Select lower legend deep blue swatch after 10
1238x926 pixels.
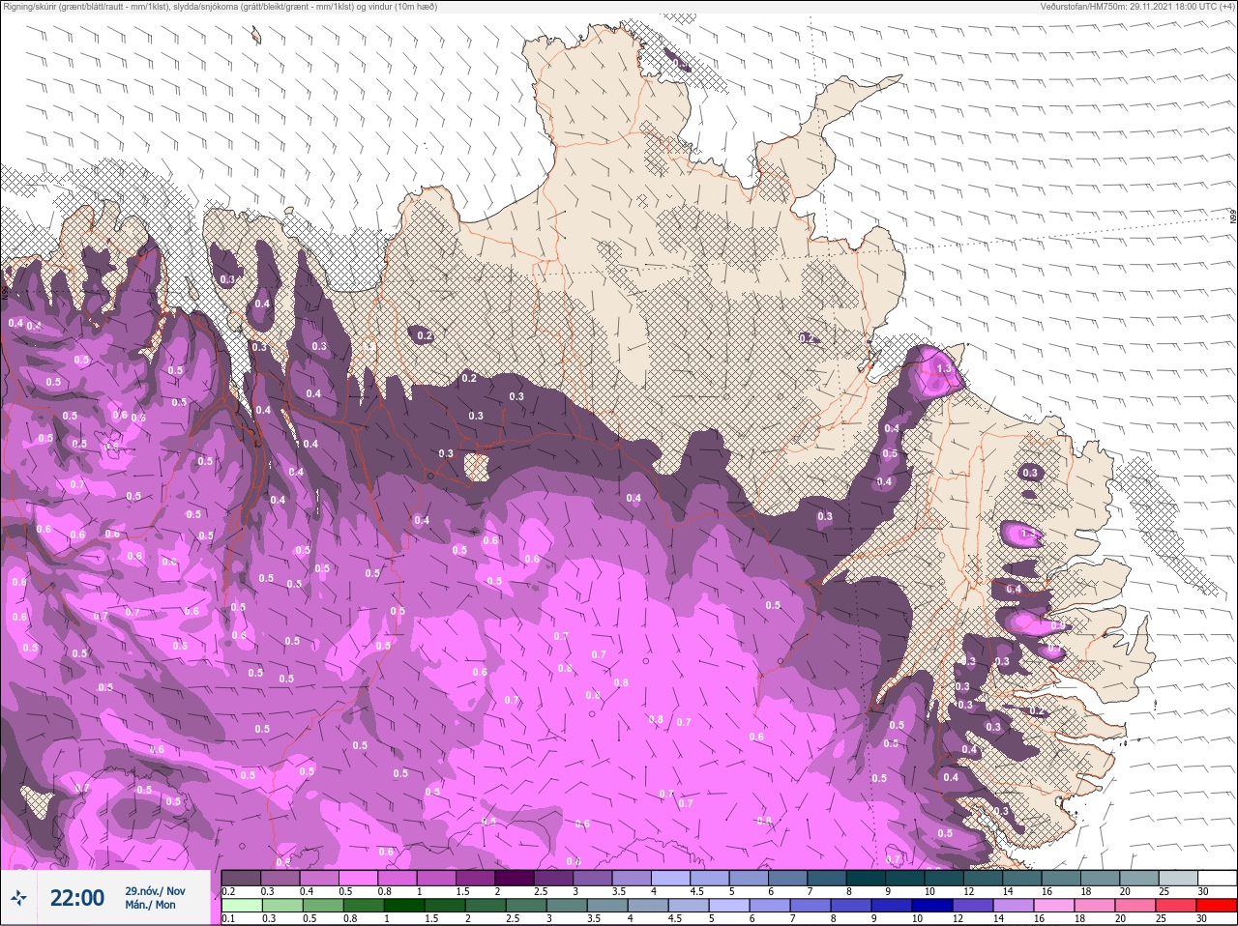(932, 906)
